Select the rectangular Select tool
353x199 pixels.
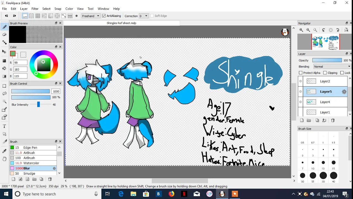click(x=4, y=86)
